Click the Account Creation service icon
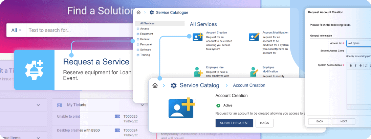The image size is (371, 139). 197,37
